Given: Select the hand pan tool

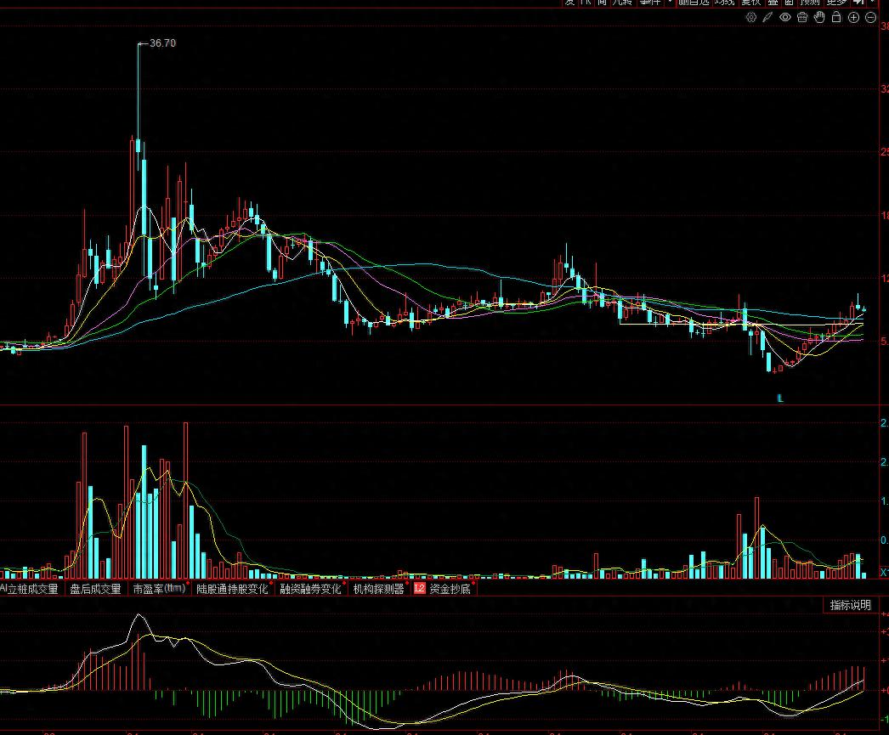Looking at the screenshot, I should [x=819, y=18].
